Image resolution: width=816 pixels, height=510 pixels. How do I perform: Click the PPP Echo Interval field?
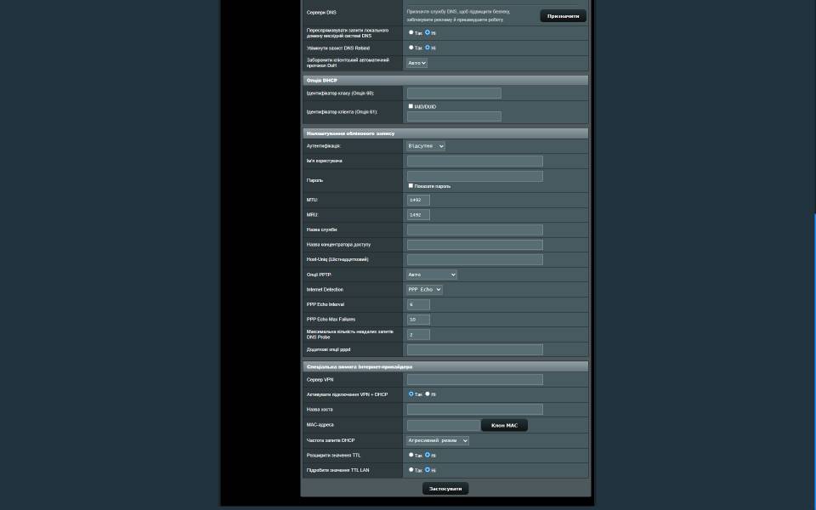(x=418, y=304)
